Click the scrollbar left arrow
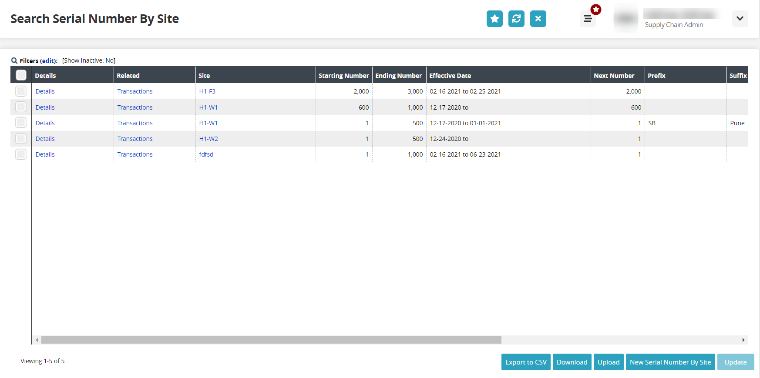 37,340
